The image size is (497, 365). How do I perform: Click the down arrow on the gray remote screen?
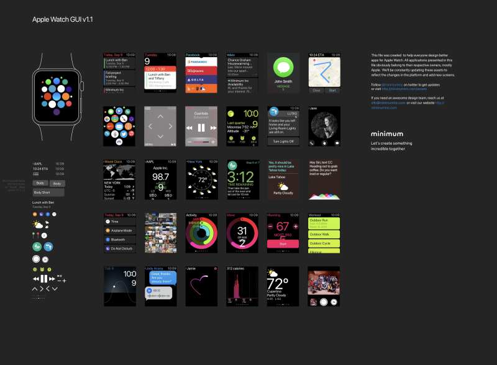(160, 137)
